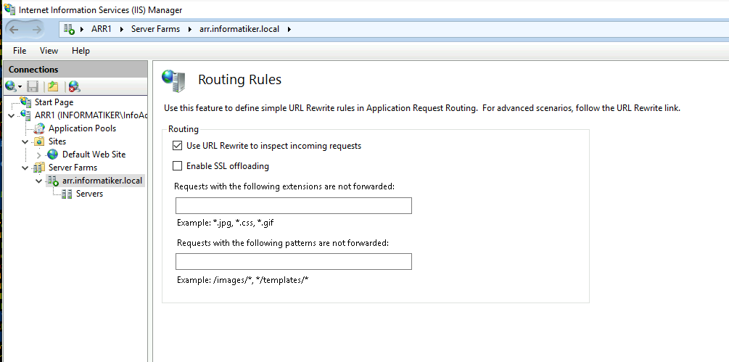Select ARR1 (INFORMATIKER) server label

pyautogui.click(x=91, y=115)
